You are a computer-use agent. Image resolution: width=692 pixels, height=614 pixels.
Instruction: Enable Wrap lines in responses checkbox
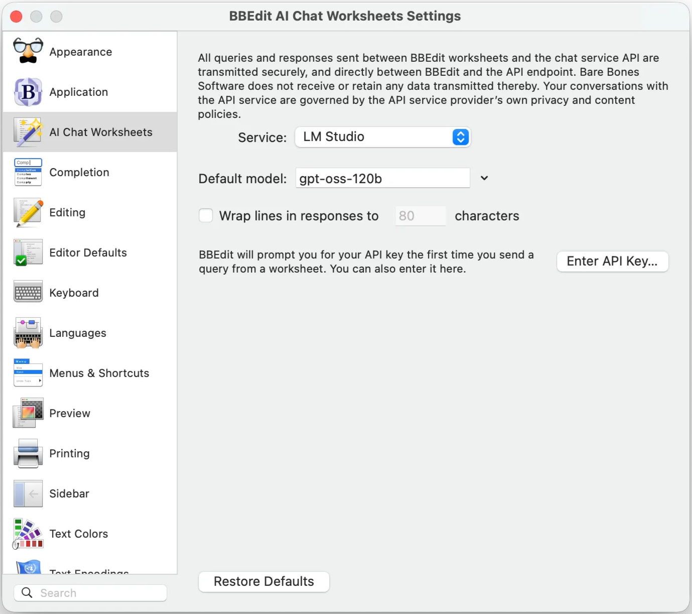click(206, 215)
